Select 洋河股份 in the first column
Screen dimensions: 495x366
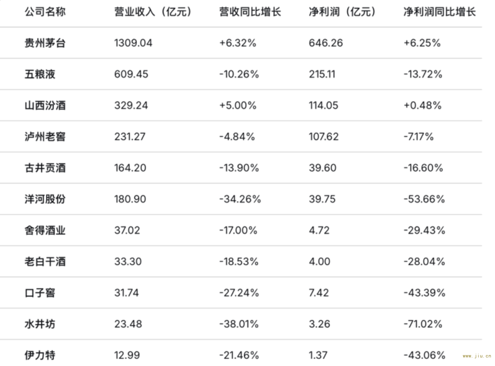[45, 199]
